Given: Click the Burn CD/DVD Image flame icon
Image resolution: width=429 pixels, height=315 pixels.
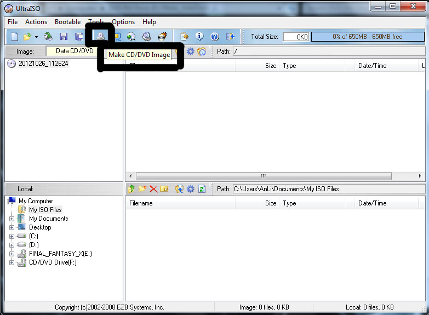Looking at the screenshot, I should point(163,36).
